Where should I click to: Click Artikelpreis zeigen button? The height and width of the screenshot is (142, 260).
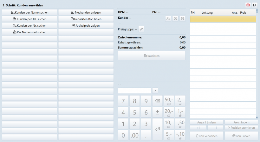[x=86, y=25]
